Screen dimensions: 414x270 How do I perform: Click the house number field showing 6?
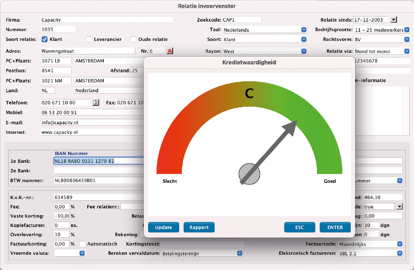click(157, 51)
